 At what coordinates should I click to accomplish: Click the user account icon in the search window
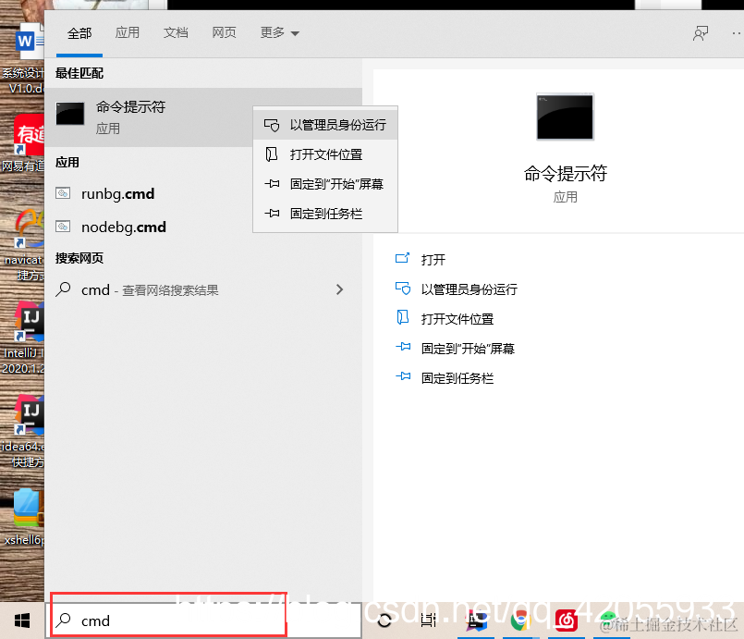(x=701, y=31)
